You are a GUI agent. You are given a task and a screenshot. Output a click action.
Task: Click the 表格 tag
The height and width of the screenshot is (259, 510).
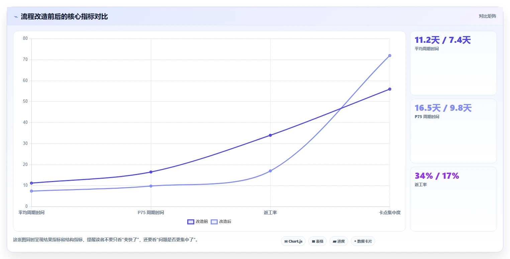(317, 241)
